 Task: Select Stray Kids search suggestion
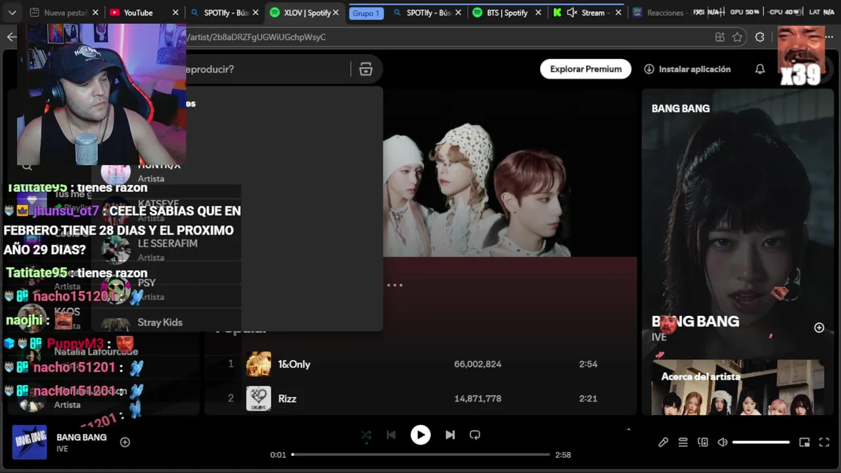click(160, 323)
